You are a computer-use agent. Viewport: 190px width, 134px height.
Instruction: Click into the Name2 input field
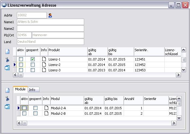tap(50, 29)
